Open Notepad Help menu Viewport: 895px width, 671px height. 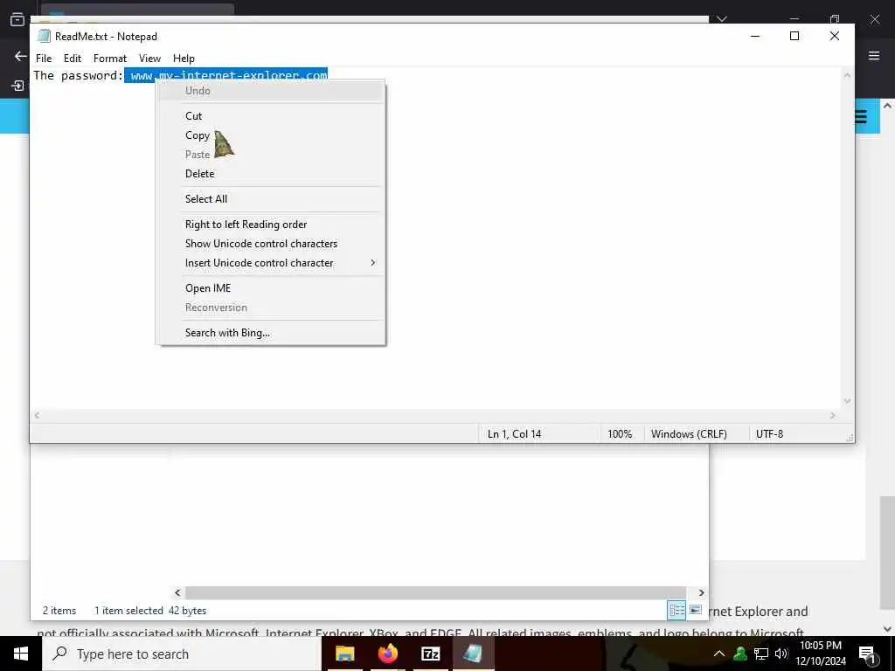[x=184, y=59]
